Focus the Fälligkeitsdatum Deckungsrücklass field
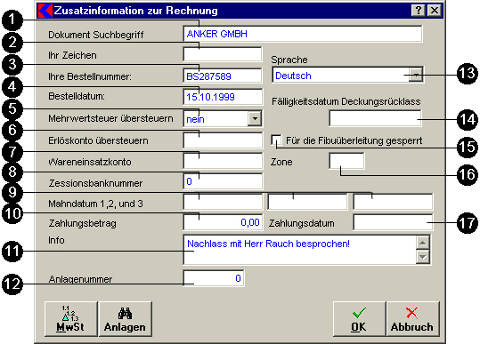This screenshot has width=480, height=344. coord(375,118)
